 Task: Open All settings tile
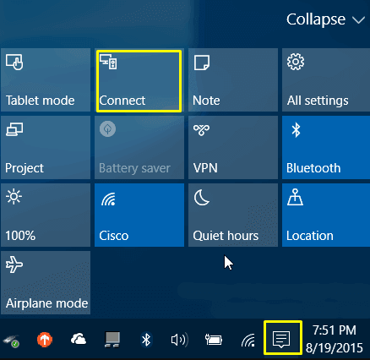coord(326,79)
